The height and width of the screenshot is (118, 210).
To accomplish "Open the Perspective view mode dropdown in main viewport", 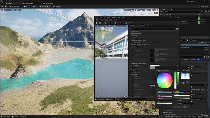I will [8, 10].
